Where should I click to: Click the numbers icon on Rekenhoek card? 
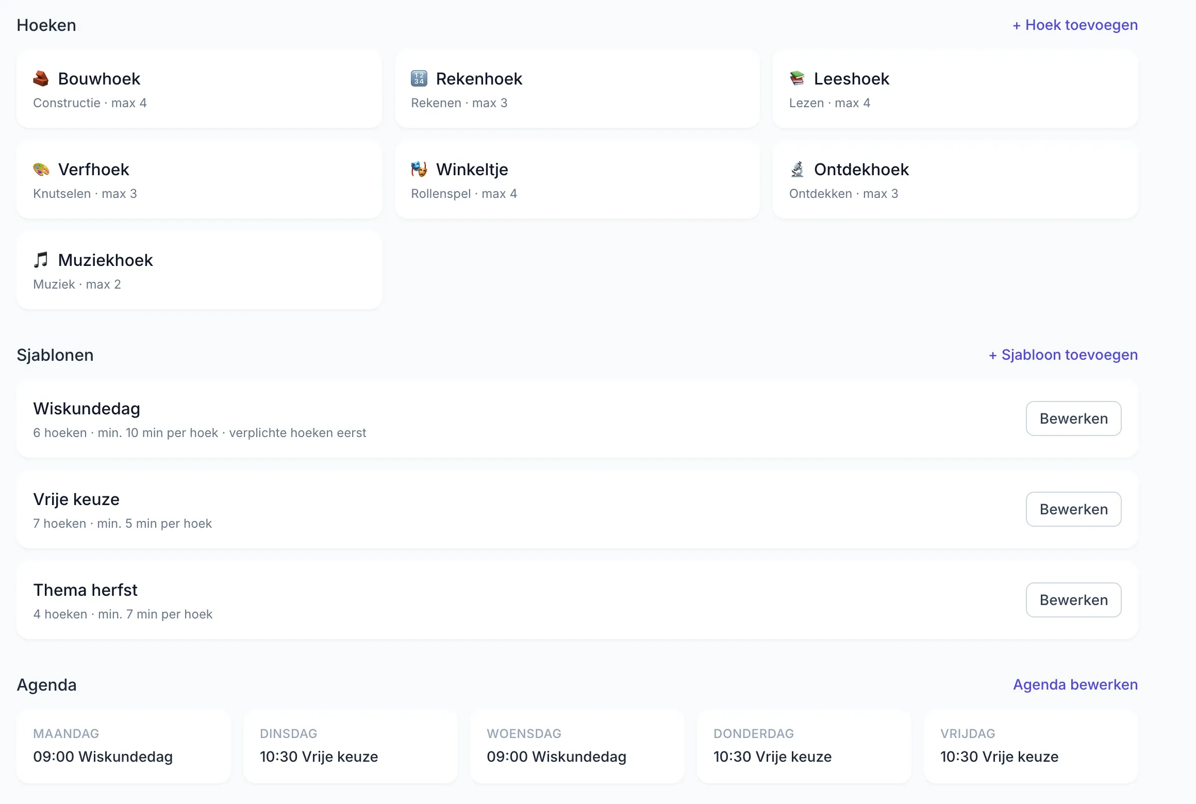pos(419,79)
